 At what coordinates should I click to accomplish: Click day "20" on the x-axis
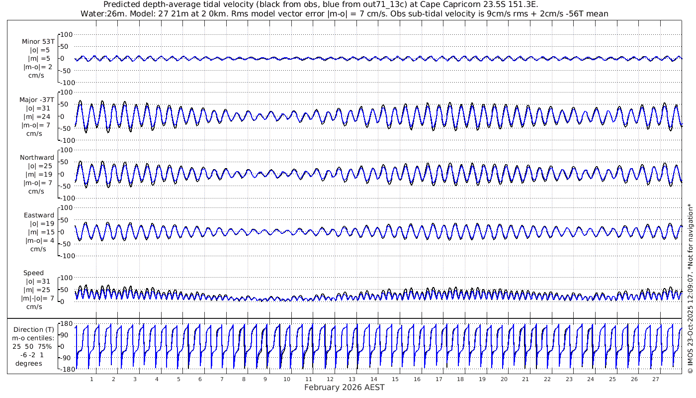pyautogui.click(x=504, y=379)
